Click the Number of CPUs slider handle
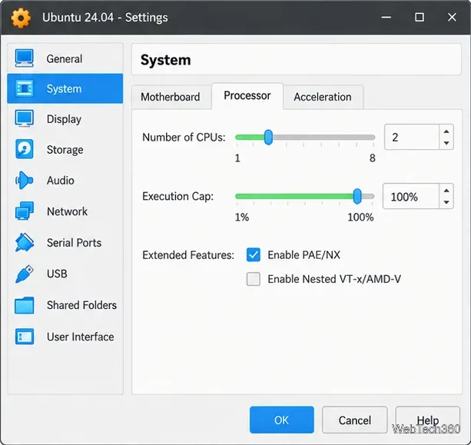Viewport: 471px width, 445px height. (x=269, y=138)
